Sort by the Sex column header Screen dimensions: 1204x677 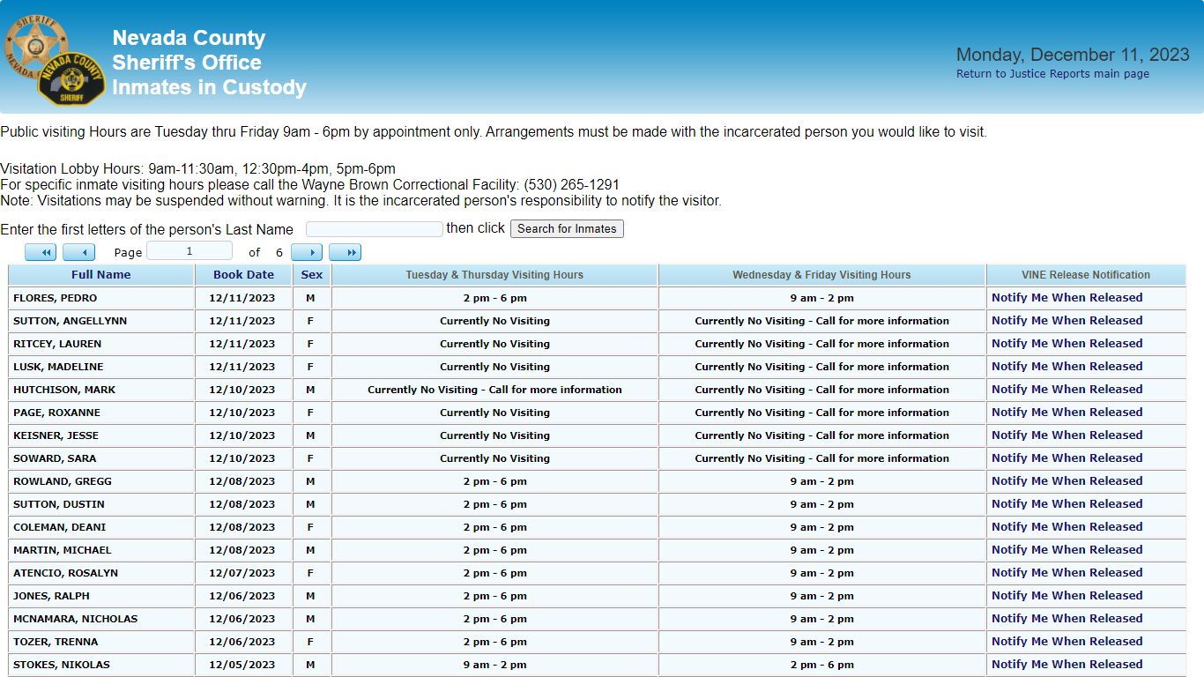pos(312,275)
